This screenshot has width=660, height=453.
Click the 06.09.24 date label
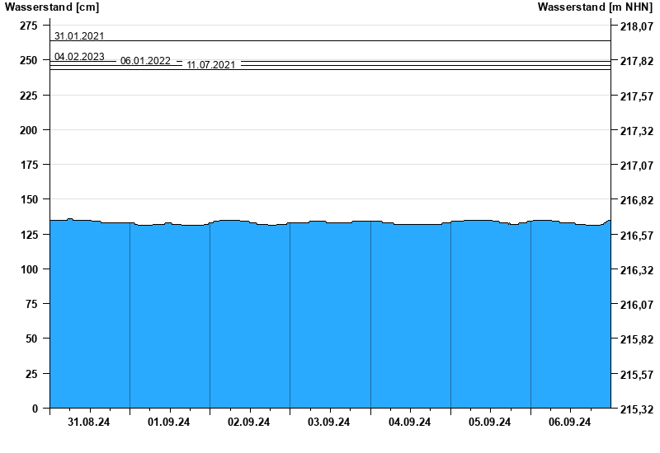[570, 423]
